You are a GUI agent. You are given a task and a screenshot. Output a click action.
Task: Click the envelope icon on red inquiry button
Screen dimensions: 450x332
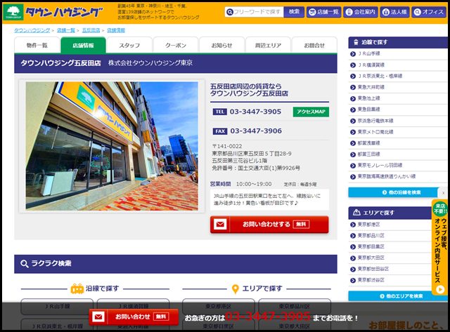click(220, 225)
